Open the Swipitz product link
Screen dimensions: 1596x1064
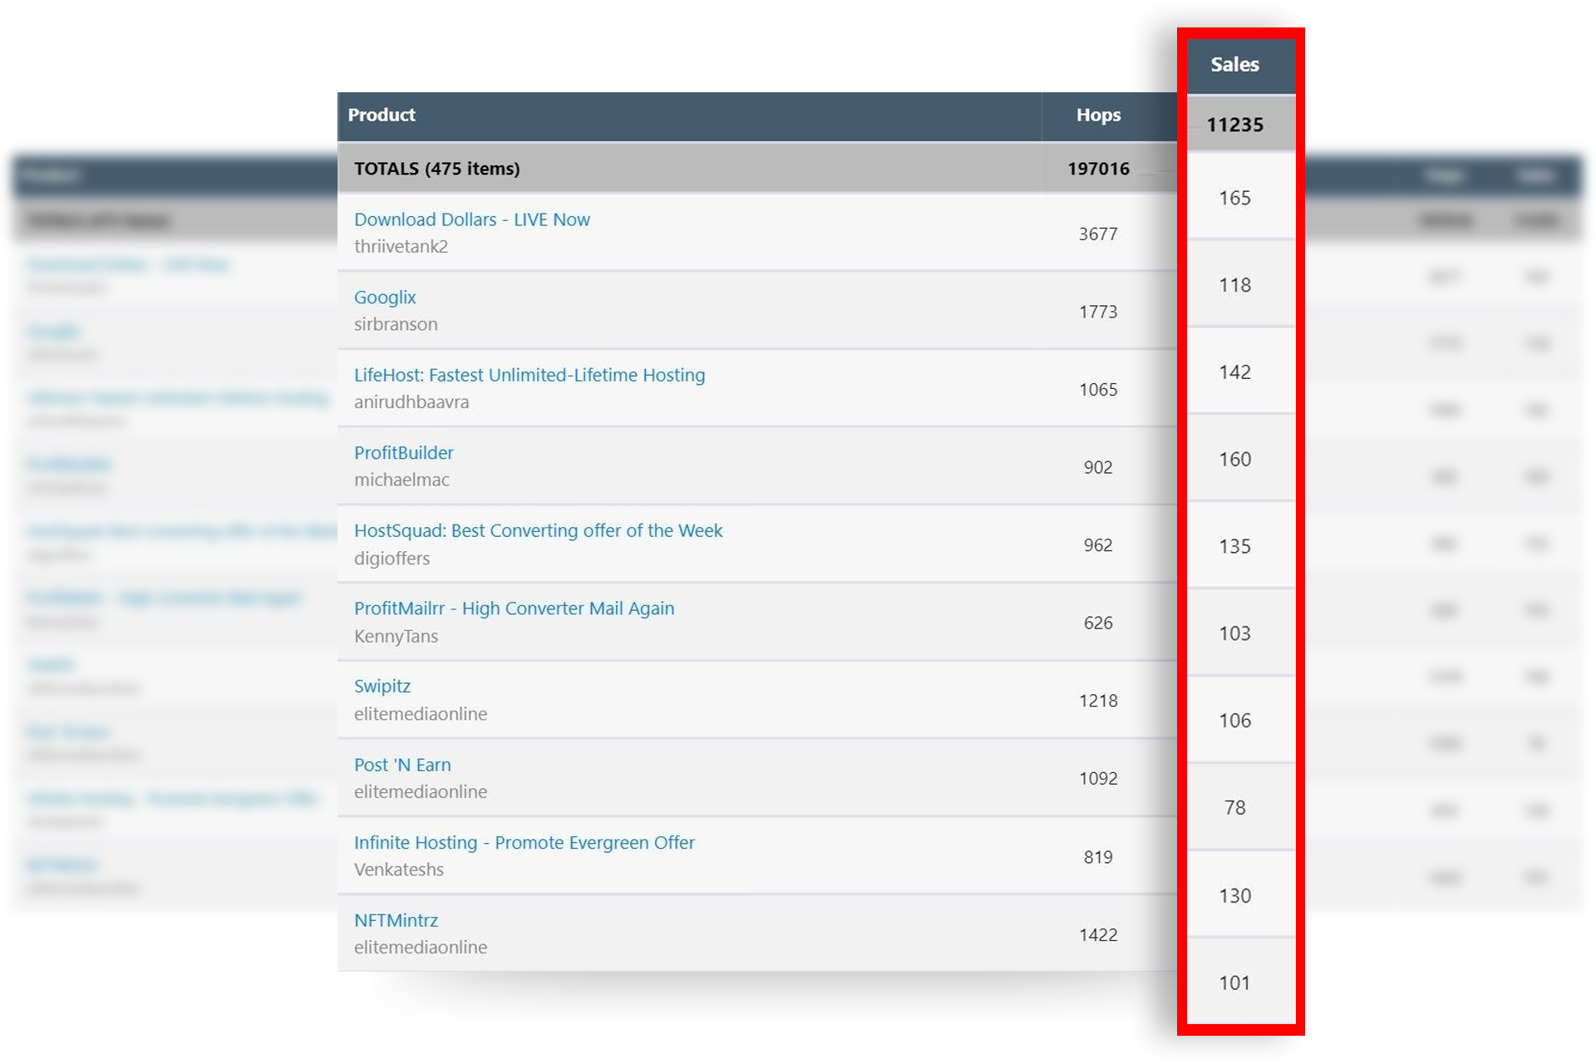(x=382, y=687)
